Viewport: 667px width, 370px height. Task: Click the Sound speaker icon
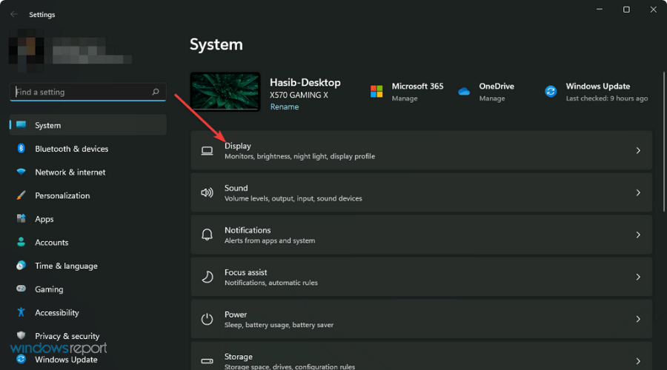pyautogui.click(x=208, y=193)
